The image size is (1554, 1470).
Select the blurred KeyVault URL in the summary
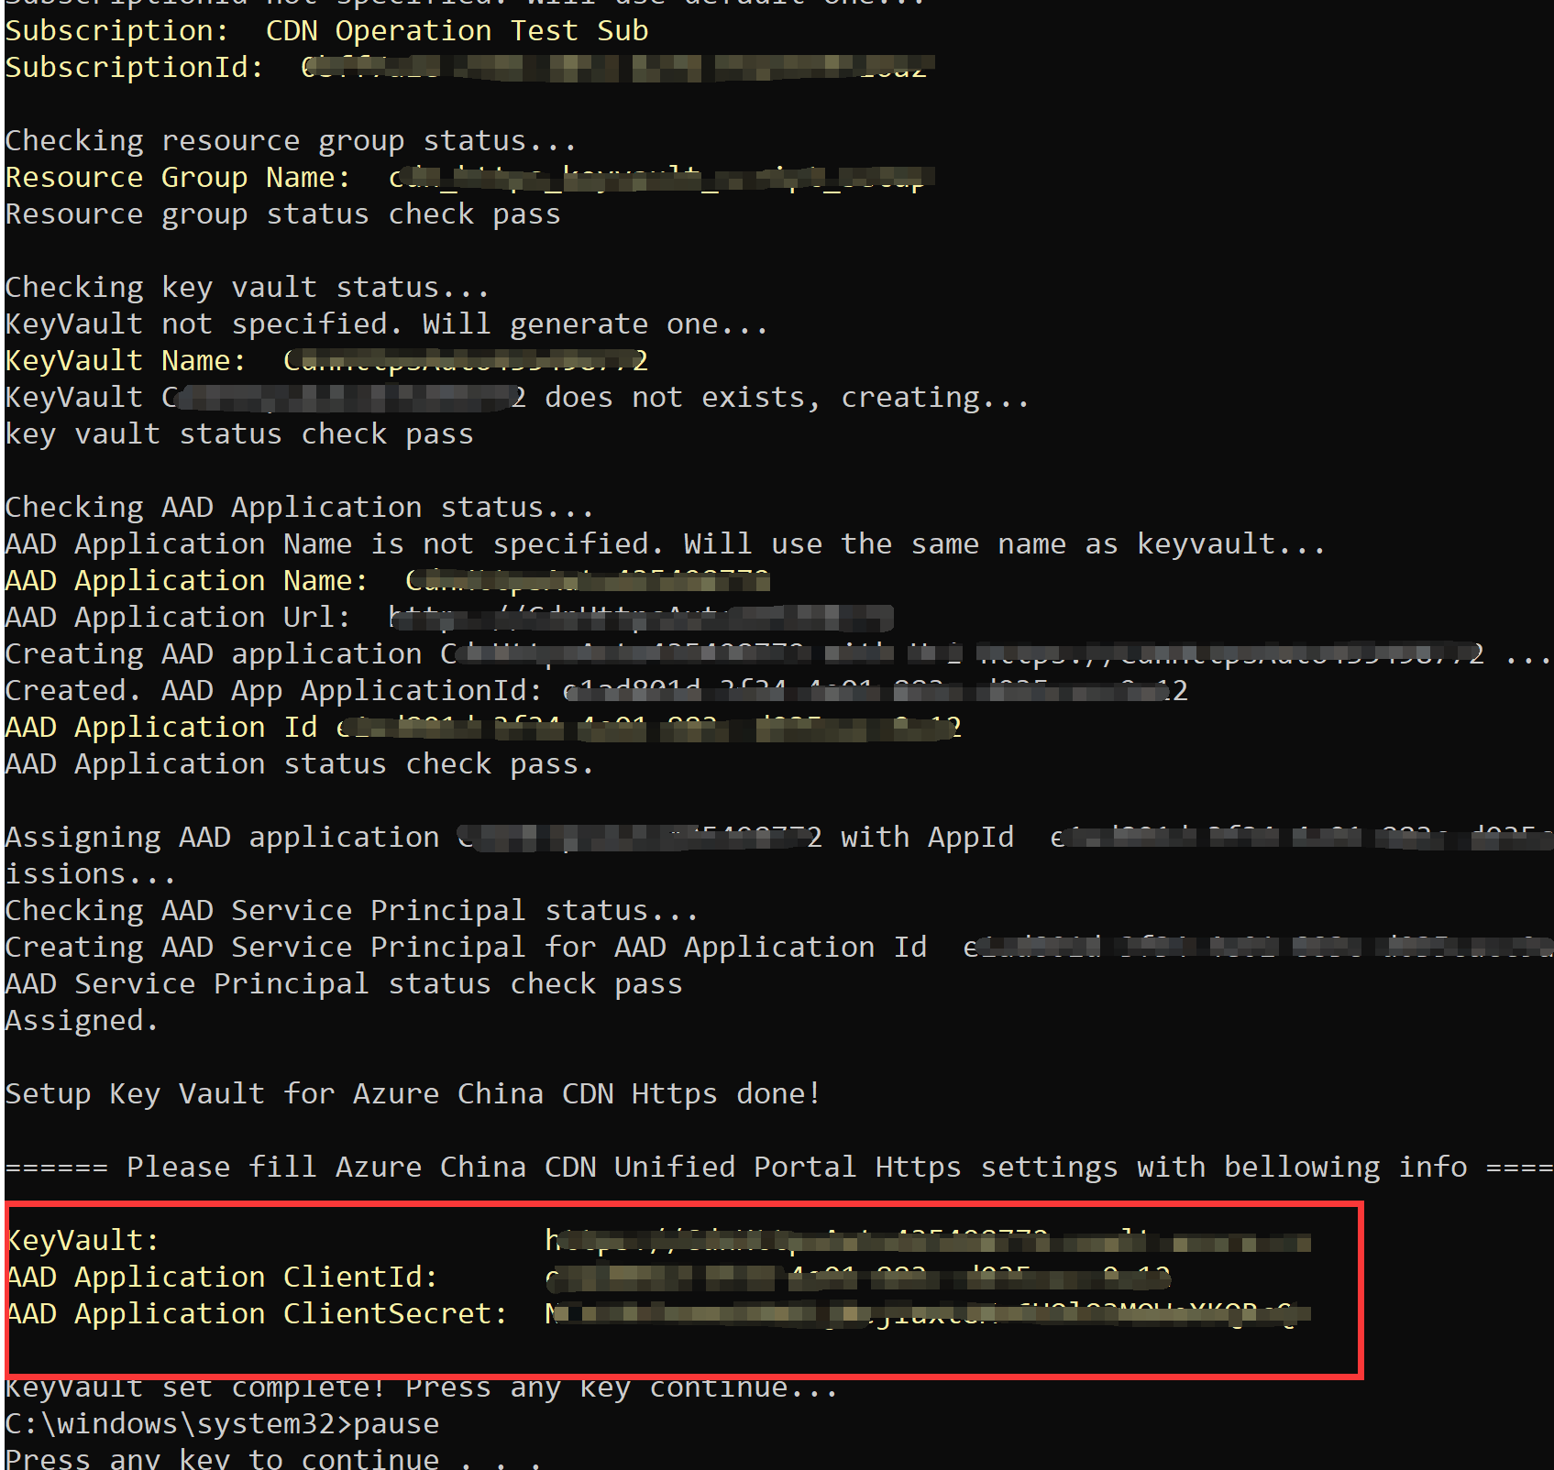pyautogui.click(x=928, y=1241)
